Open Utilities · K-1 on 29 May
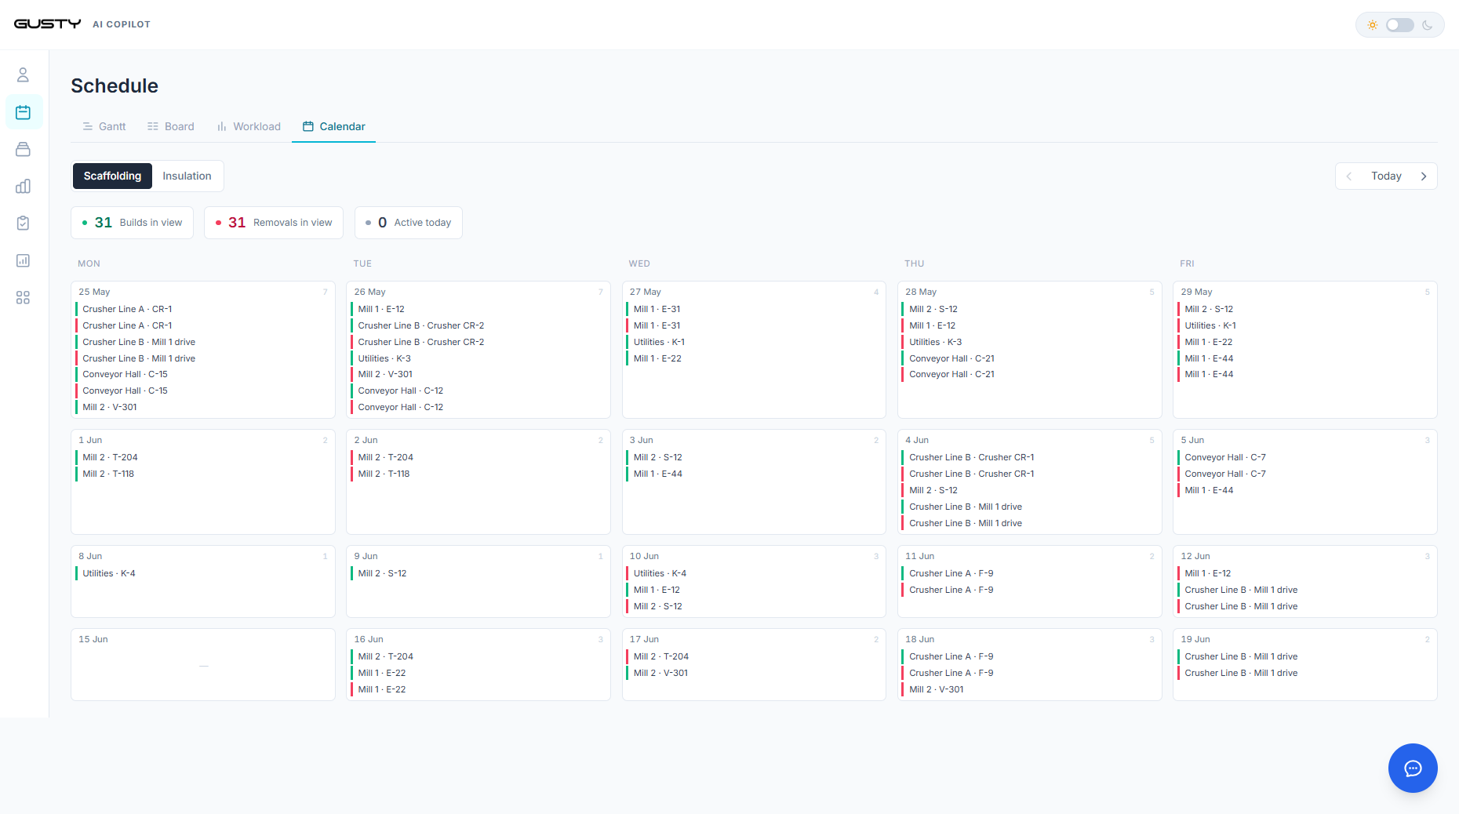The image size is (1459, 814). click(1305, 325)
